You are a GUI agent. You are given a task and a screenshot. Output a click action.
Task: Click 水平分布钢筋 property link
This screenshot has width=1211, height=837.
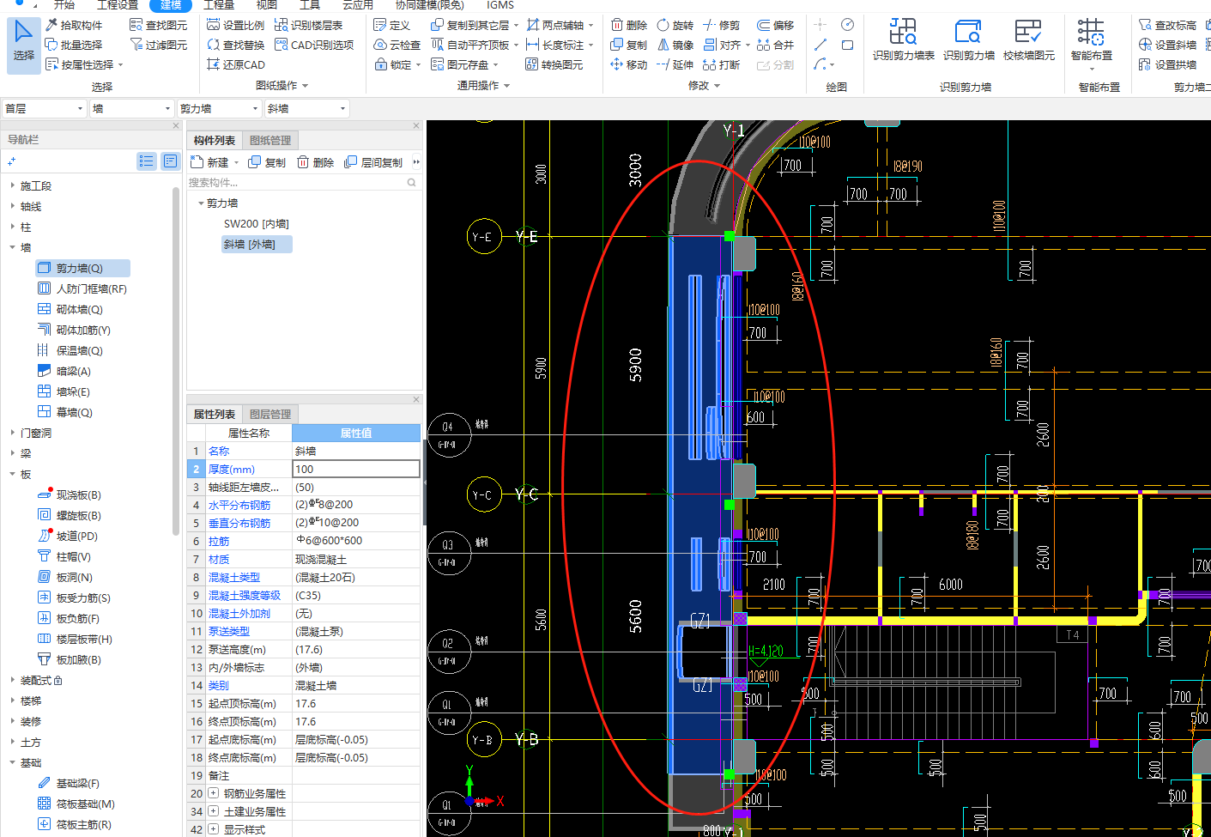pos(239,505)
